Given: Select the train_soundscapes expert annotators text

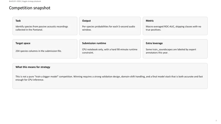Looking at the screenshot, I should (x=171, y=51).
